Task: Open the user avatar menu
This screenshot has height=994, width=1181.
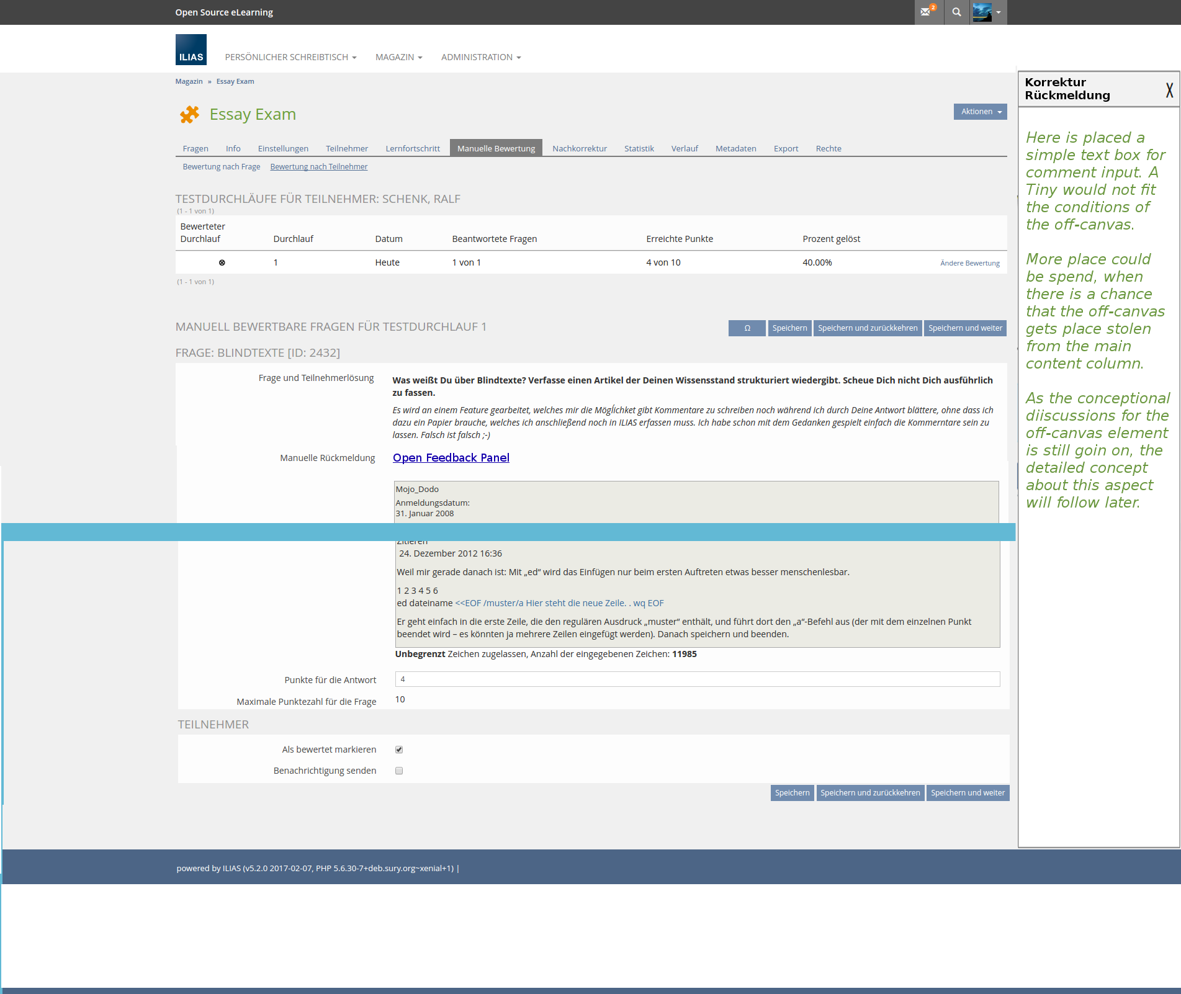Action: (x=987, y=12)
